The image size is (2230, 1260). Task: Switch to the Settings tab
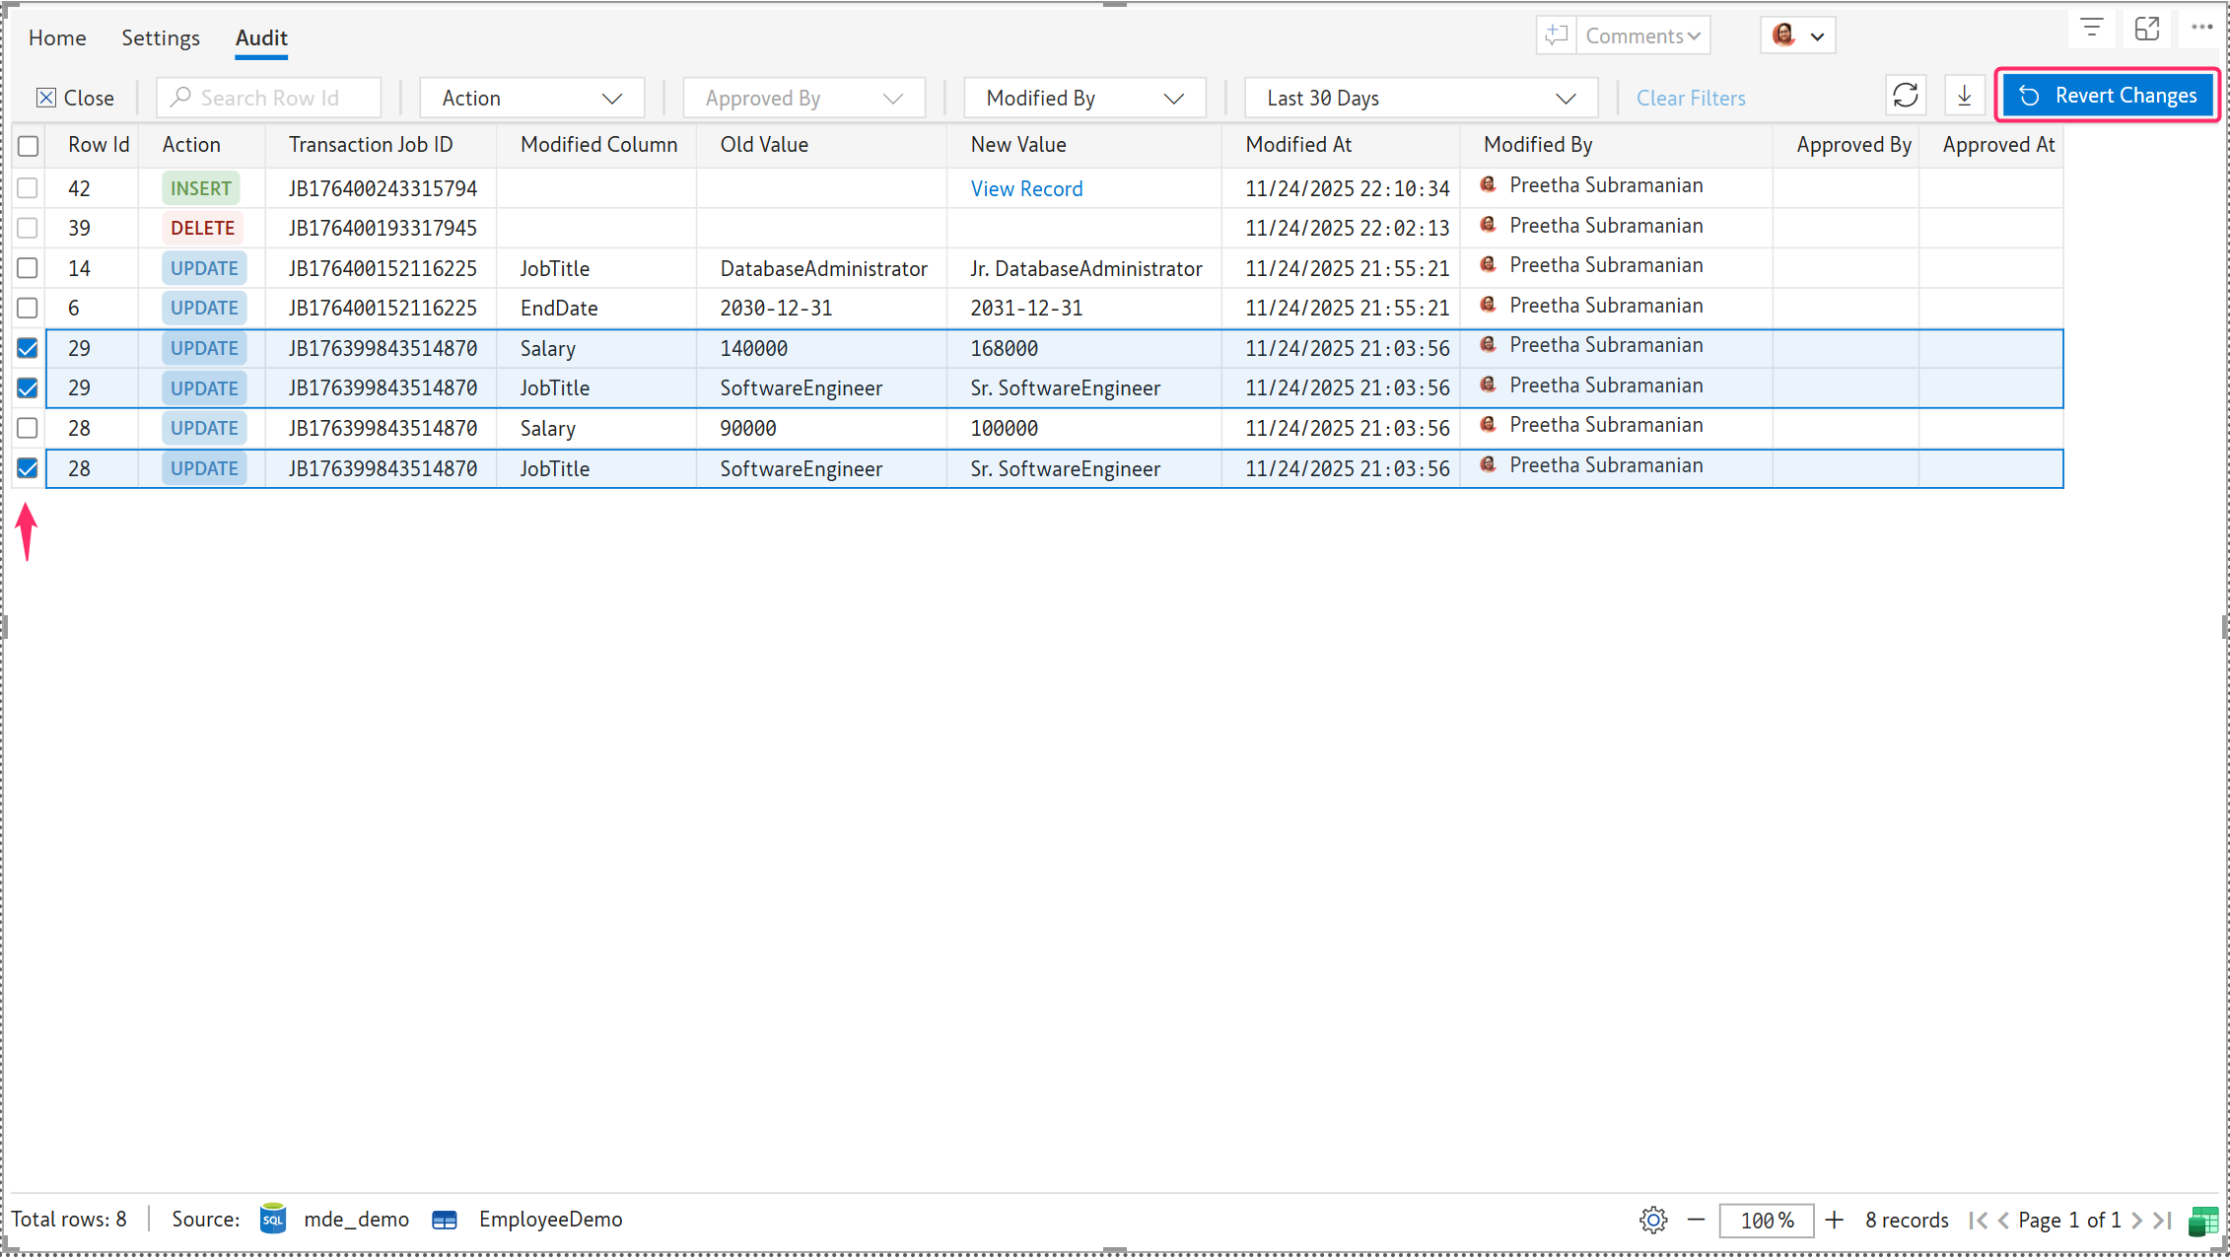pos(161,37)
